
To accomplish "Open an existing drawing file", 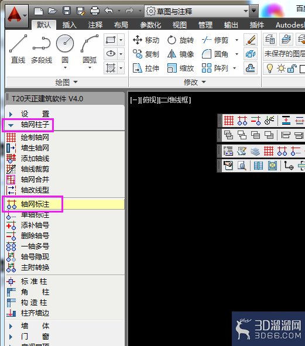I will tap(53, 11).
